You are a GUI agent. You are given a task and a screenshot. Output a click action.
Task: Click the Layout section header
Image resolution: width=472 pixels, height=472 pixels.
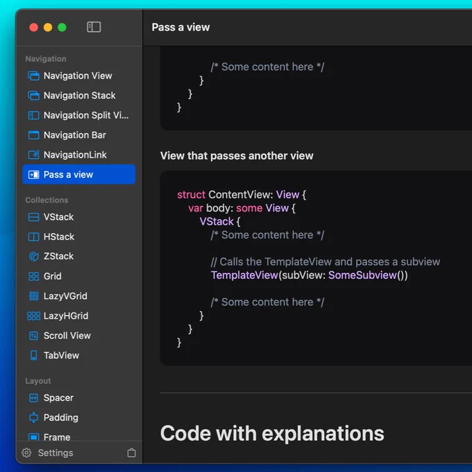(x=38, y=381)
